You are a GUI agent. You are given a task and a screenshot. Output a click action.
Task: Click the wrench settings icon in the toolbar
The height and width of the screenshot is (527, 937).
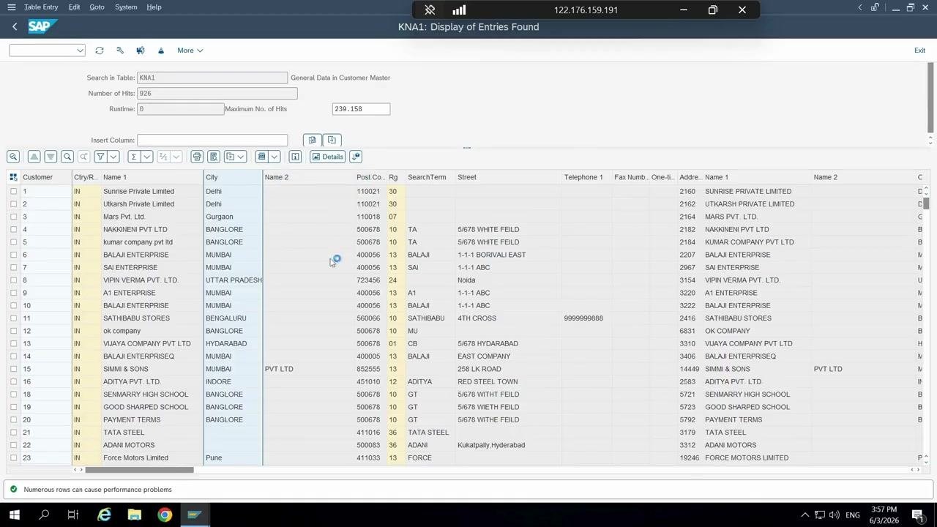120,51
